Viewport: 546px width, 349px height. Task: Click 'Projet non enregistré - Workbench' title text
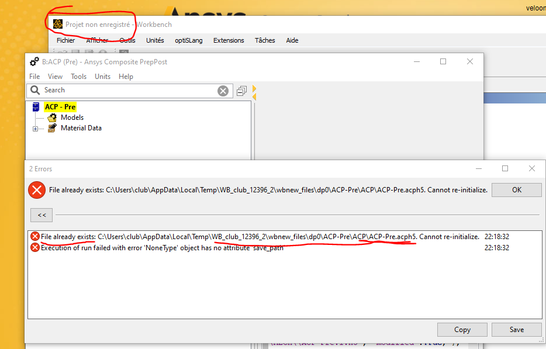119,25
